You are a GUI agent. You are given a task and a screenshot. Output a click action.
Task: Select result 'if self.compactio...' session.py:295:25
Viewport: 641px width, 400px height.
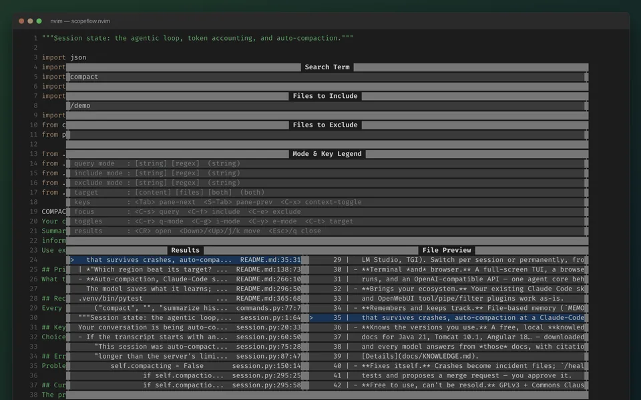(x=186, y=375)
